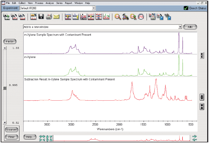Click the factor slider down arrow
This screenshot has width=209, height=143.
coord(5,122)
